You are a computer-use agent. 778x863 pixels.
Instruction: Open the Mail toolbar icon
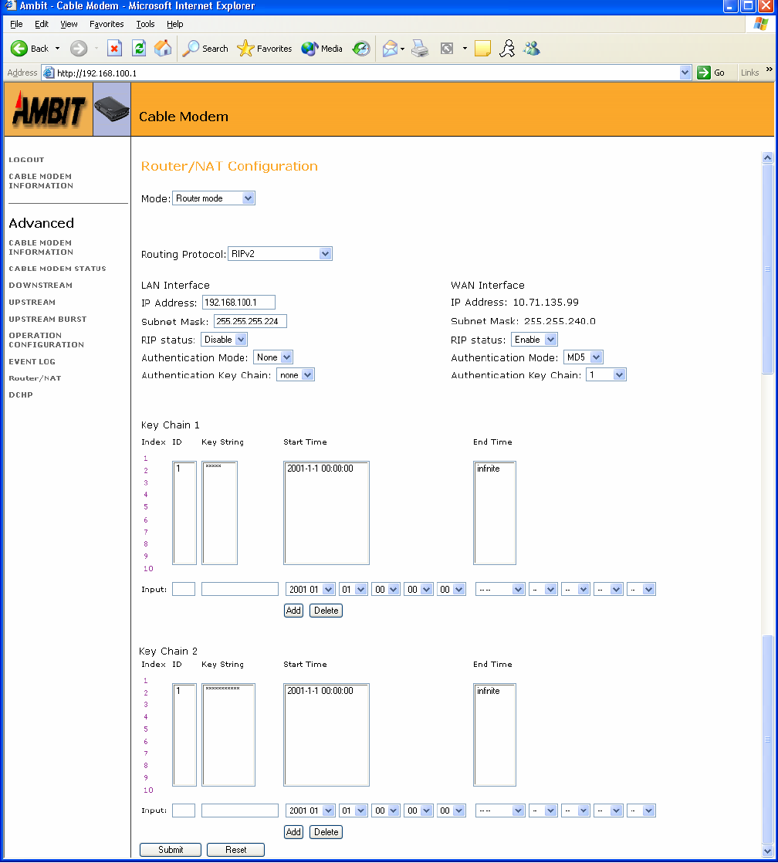point(391,49)
